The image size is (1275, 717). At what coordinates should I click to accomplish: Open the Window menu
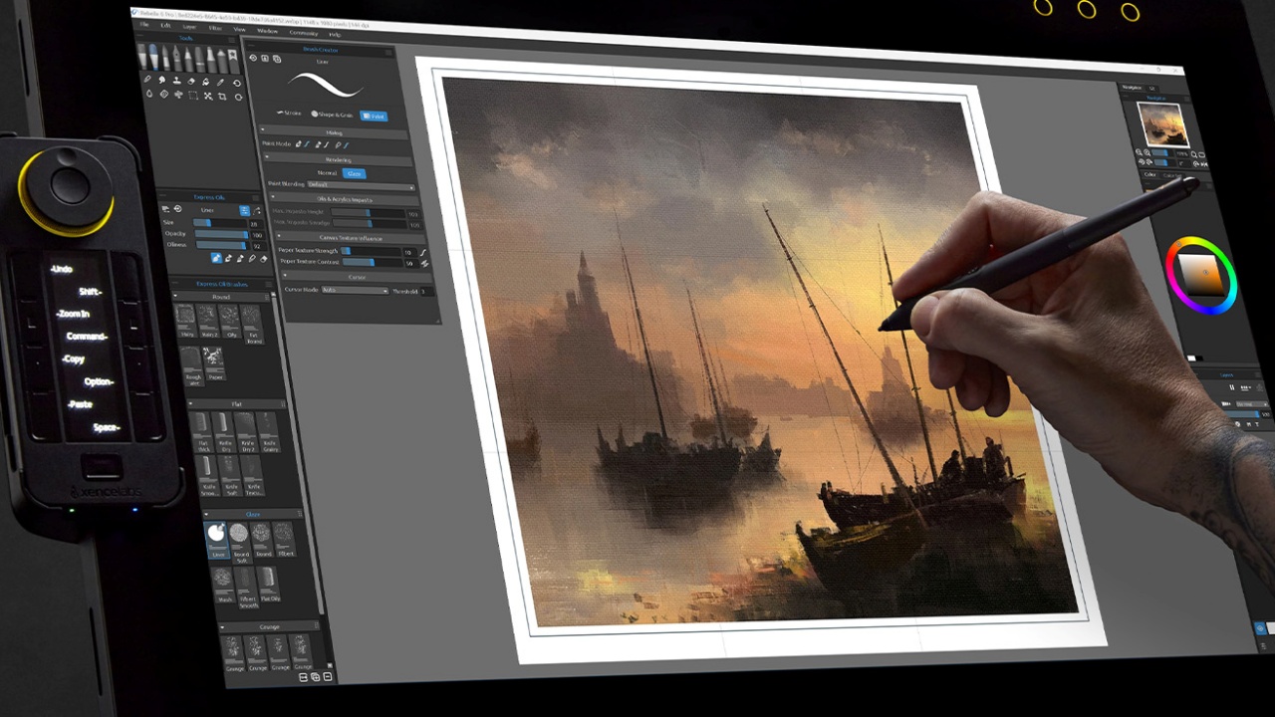267,31
